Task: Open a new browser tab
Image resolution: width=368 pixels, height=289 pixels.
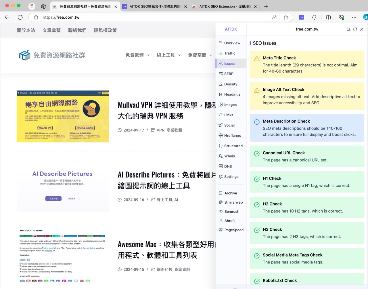Action: [266, 6]
